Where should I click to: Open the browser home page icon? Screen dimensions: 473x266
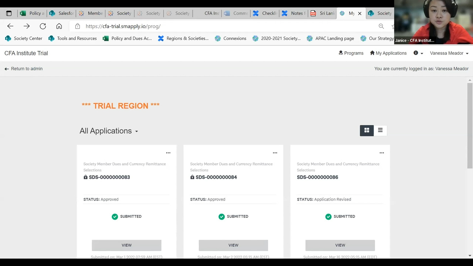(x=59, y=26)
